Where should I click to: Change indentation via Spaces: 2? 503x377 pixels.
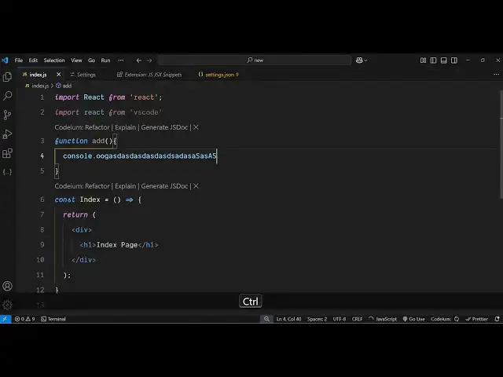point(317,319)
